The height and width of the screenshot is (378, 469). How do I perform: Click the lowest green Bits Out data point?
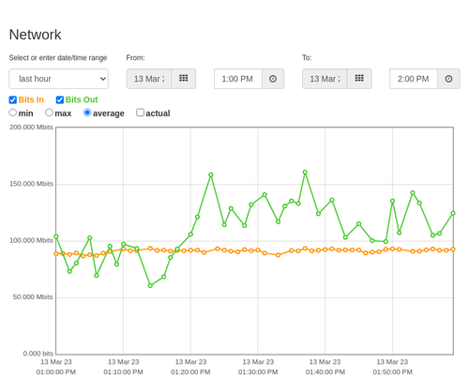tap(150, 285)
